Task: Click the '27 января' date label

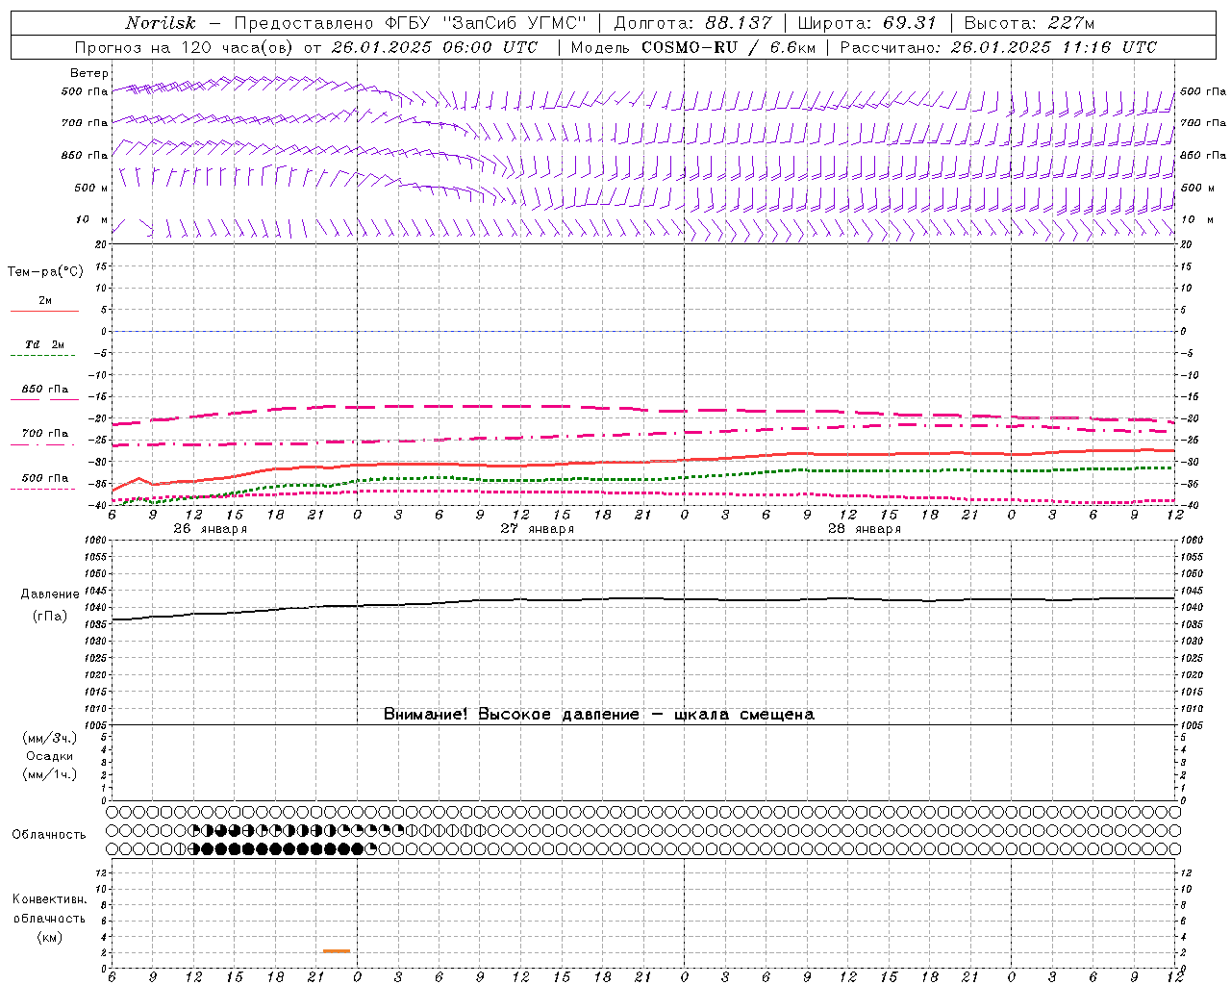Action: pyautogui.click(x=537, y=529)
